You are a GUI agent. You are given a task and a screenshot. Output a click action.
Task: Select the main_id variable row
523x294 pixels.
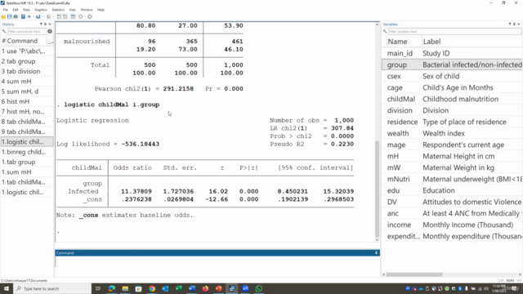[x=452, y=53]
